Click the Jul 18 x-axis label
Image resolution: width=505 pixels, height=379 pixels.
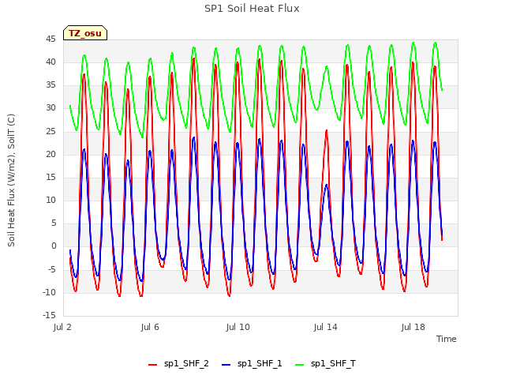413,327
